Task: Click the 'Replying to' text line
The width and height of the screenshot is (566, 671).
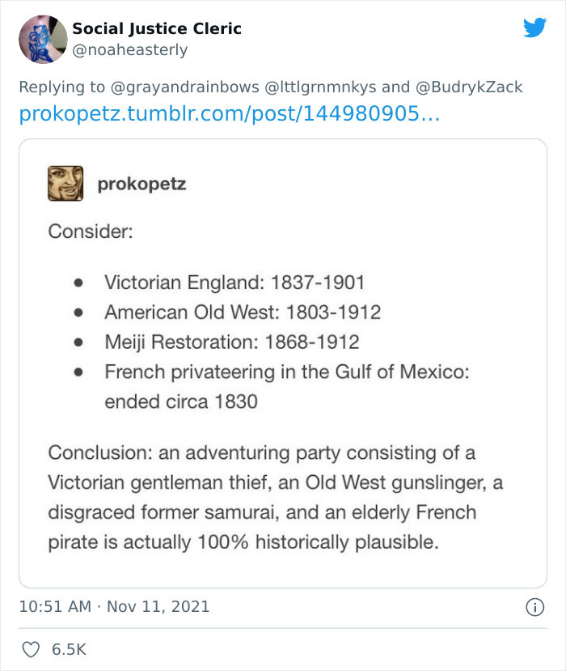Action: pyautogui.click(x=65, y=87)
